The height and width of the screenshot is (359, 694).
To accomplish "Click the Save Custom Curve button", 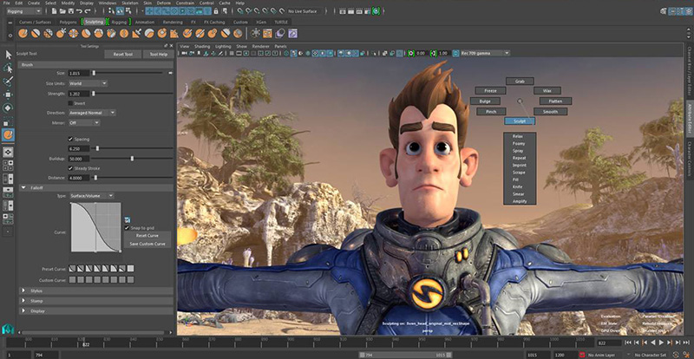I will click(x=147, y=244).
